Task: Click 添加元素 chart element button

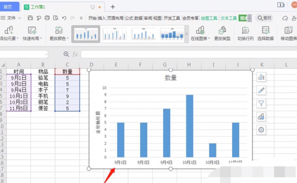Action: point(9,33)
